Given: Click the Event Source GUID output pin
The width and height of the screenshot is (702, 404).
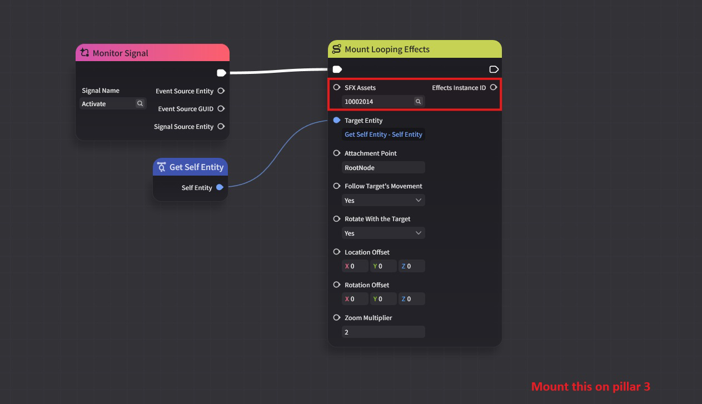Looking at the screenshot, I should coord(221,108).
